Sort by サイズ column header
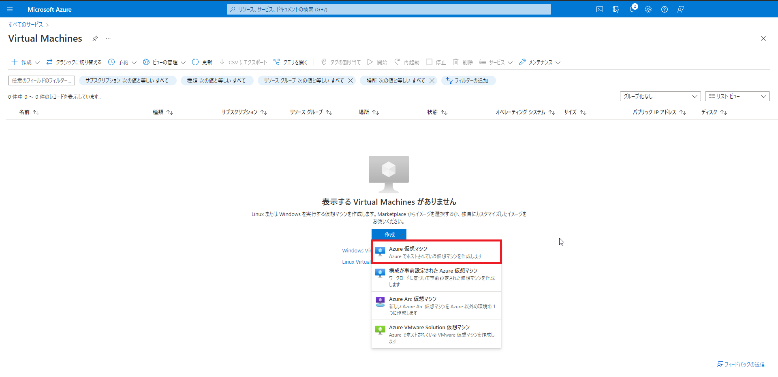The width and height of the screenshot is (778, 377). tap(575, 112)
